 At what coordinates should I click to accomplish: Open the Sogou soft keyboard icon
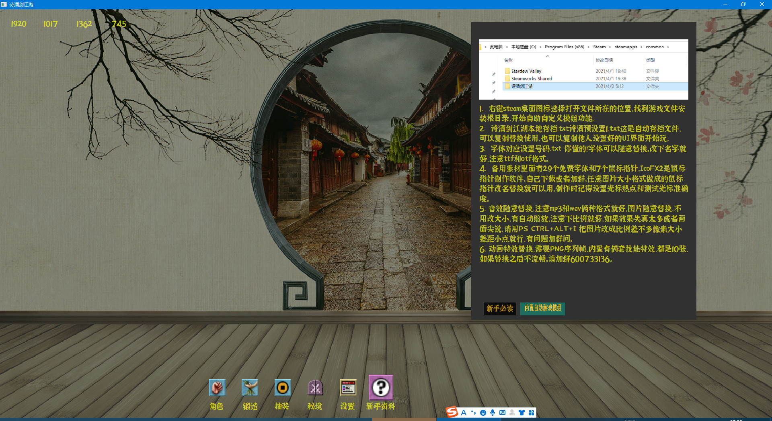pos(502,413)
